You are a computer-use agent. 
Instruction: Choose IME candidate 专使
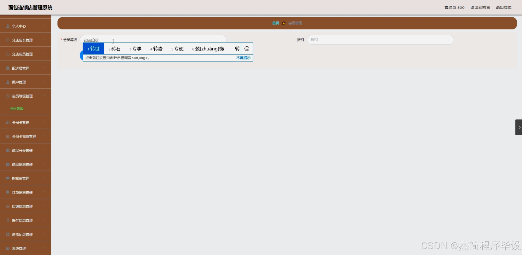pos(177,49)
